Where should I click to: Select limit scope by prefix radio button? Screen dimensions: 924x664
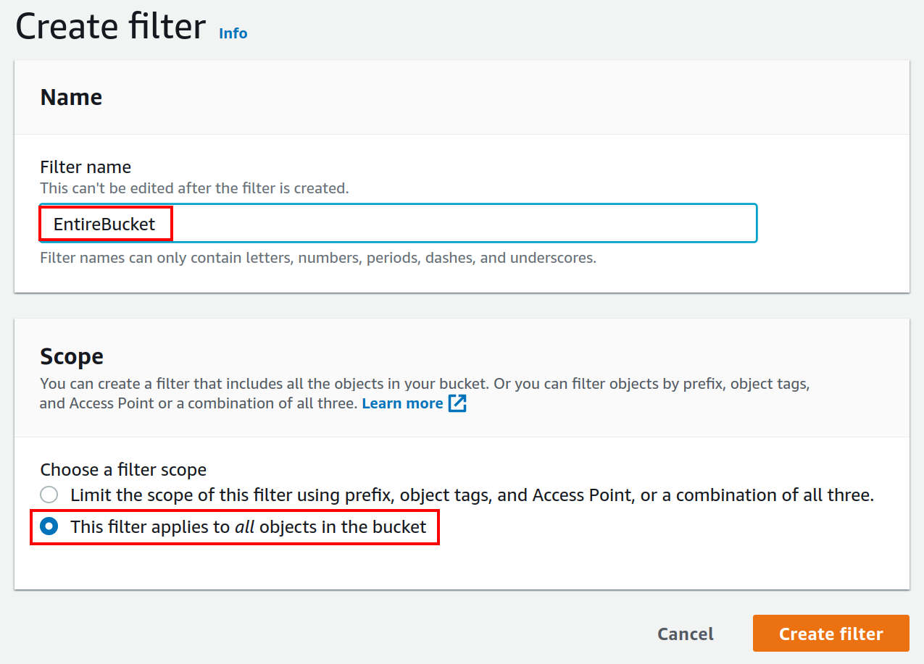(x=49, y=495)
